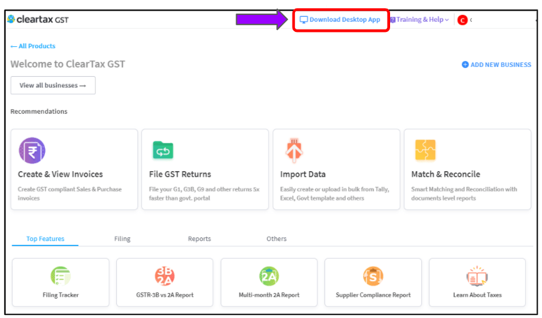This screenshot has width=542, height=318.
Task: Open the Filing Tracker icon
Action: click(61, 276)
